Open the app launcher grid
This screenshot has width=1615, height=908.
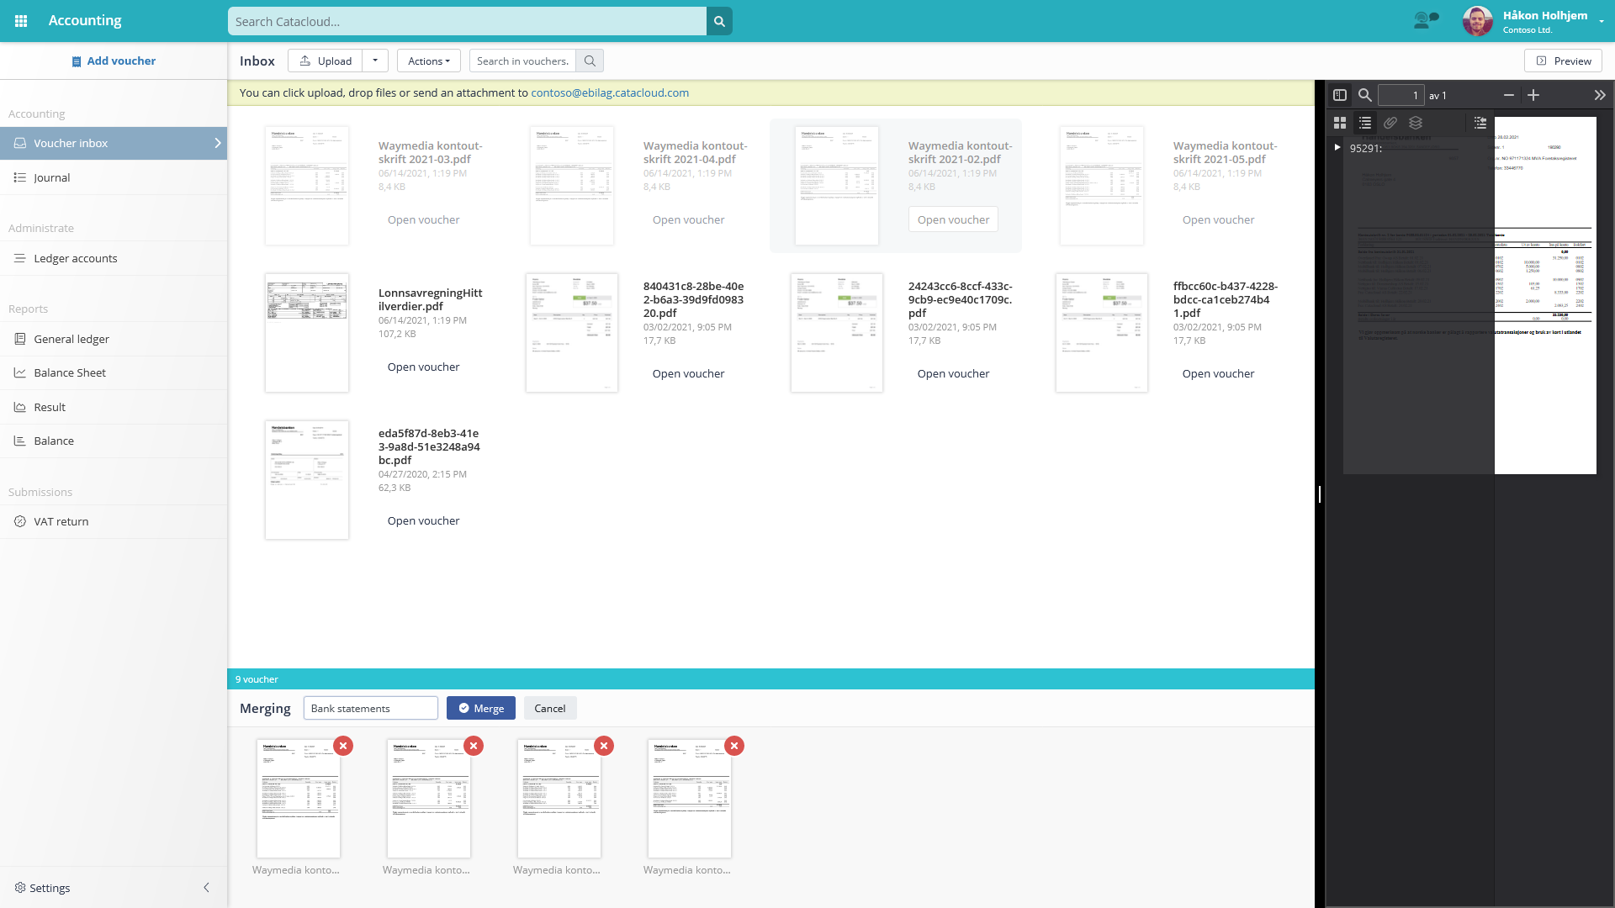click(21, 21)
